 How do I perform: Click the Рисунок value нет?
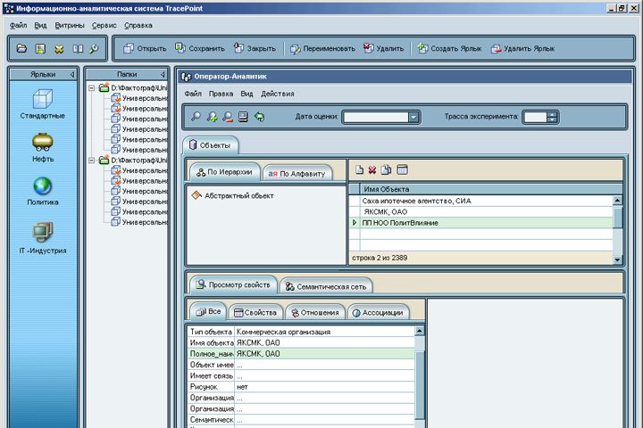(x=324, y=387)
